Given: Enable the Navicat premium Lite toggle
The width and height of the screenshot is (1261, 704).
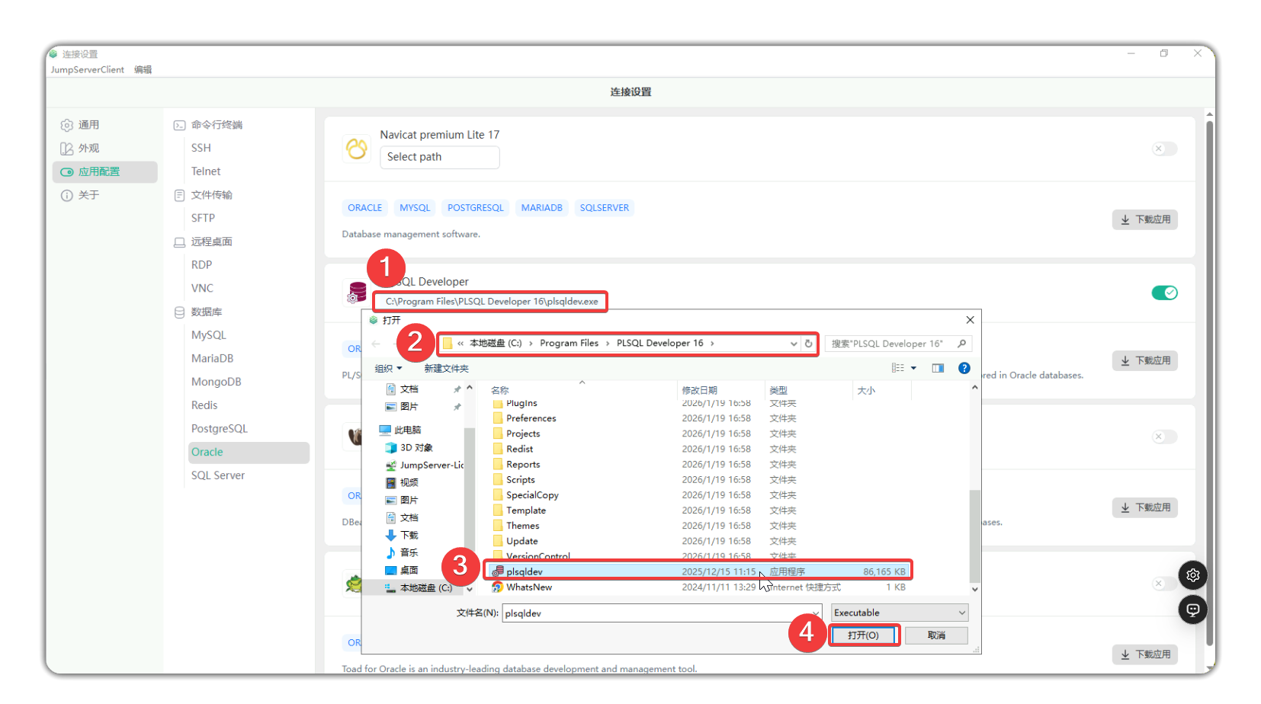Looking at the screenshot, I should coord(1164,149).
